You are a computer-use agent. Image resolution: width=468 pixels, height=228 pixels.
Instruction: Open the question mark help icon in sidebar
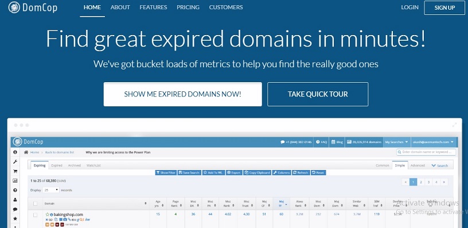15,190
